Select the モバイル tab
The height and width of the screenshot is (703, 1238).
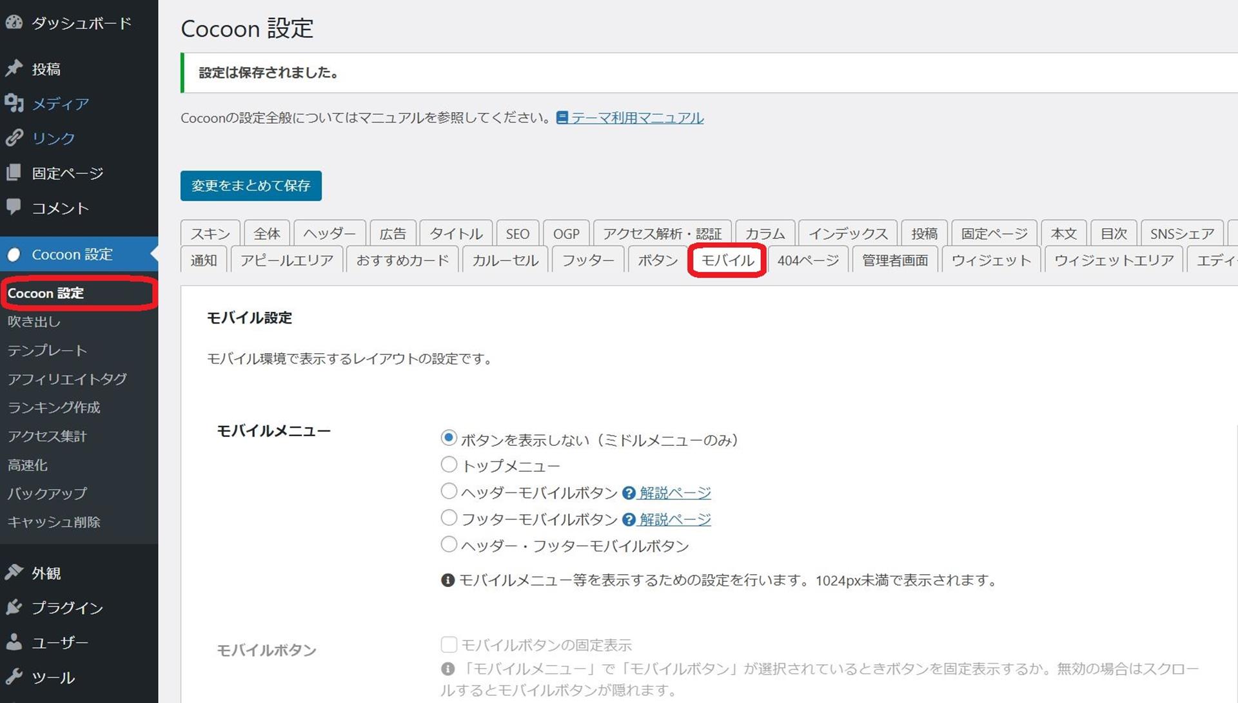(727, 260)
